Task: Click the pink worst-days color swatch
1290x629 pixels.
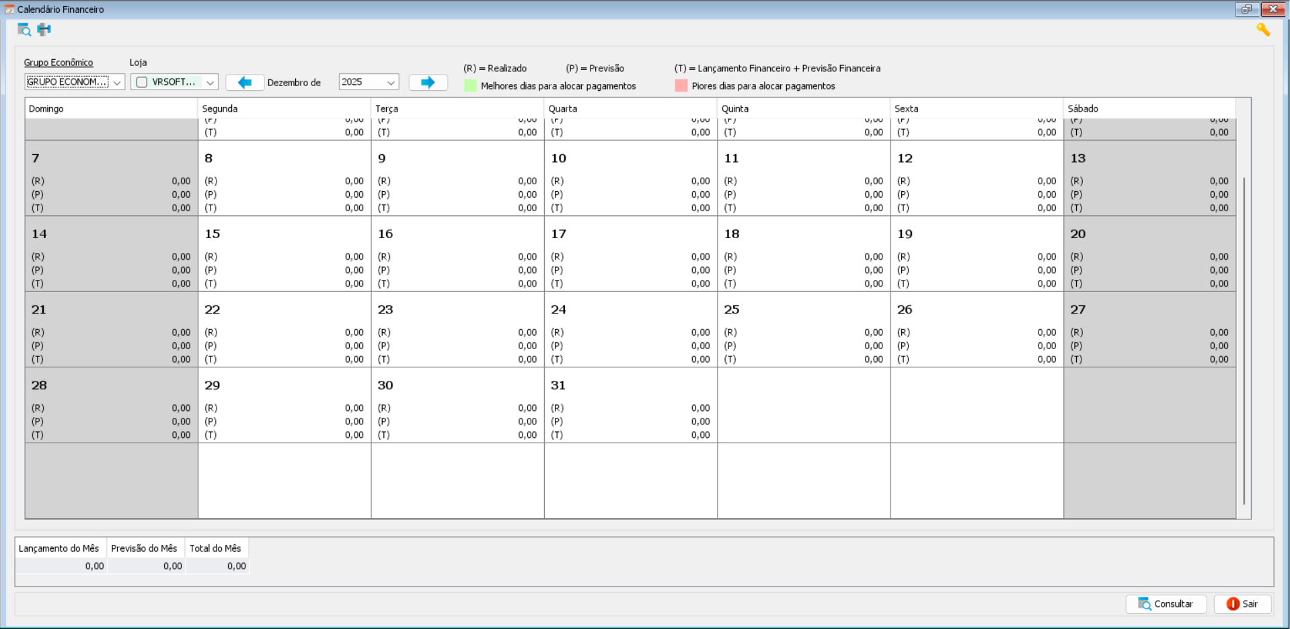Action: click(x=681, y=86)
